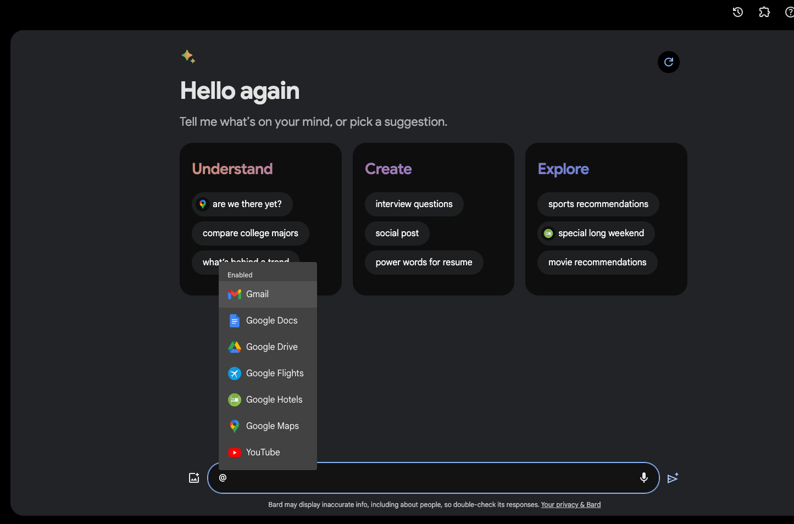Pick the 'are we there yet?' suggestion
This screenshot has width=794, height=524.
click(x=242, y=204)
